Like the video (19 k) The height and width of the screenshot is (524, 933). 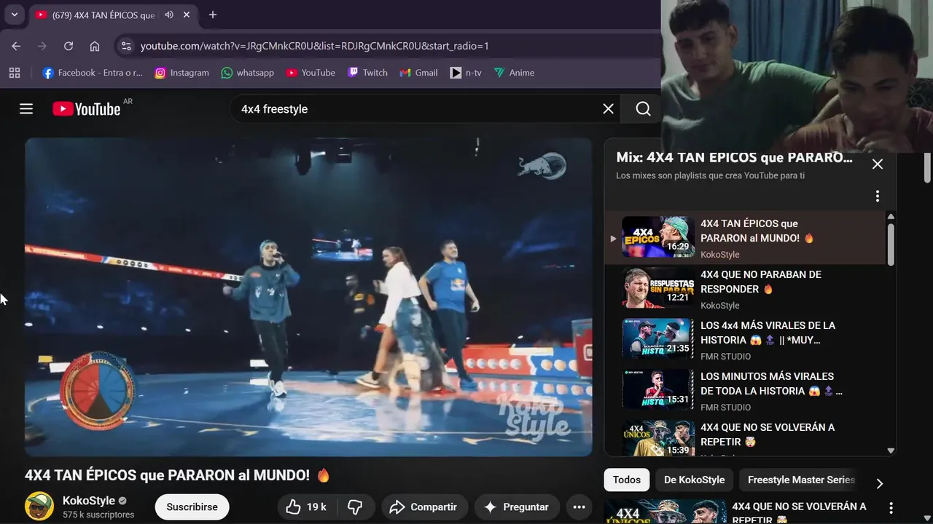point(306,507)
